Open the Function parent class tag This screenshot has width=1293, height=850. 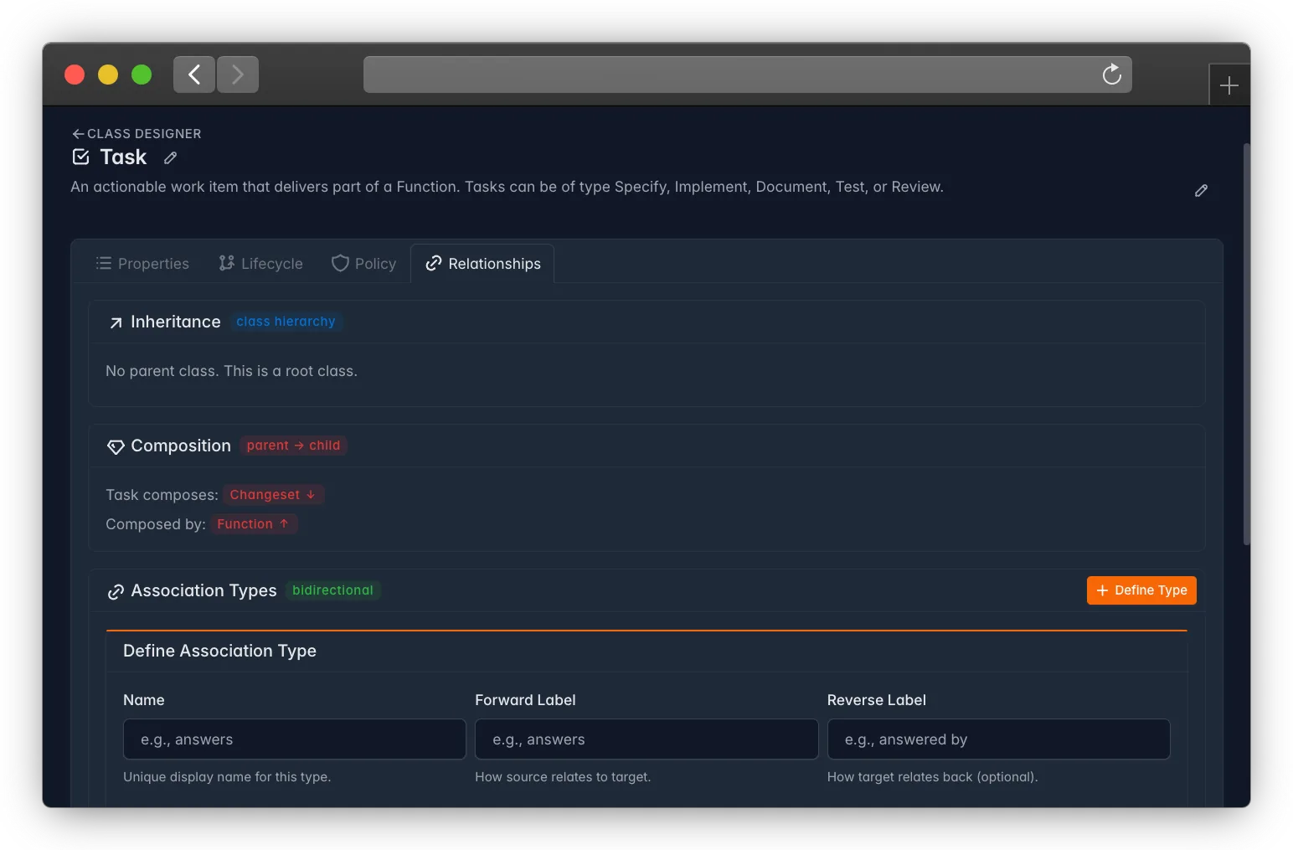click(253, 524)
